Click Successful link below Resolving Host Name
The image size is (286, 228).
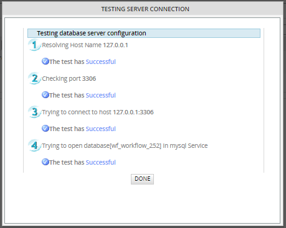101,62
